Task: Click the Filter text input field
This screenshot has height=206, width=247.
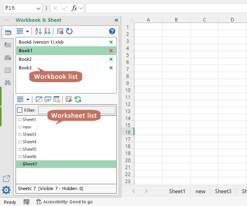Action: pos(77,110)
